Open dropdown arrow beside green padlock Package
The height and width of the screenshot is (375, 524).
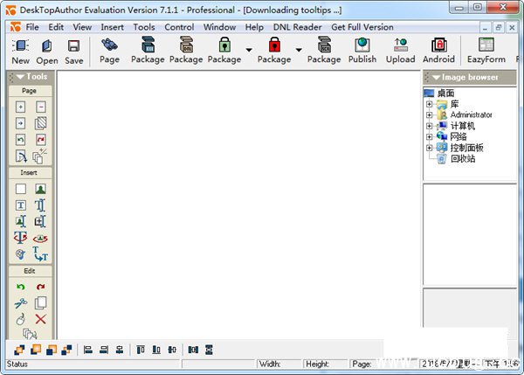point(249,51)
